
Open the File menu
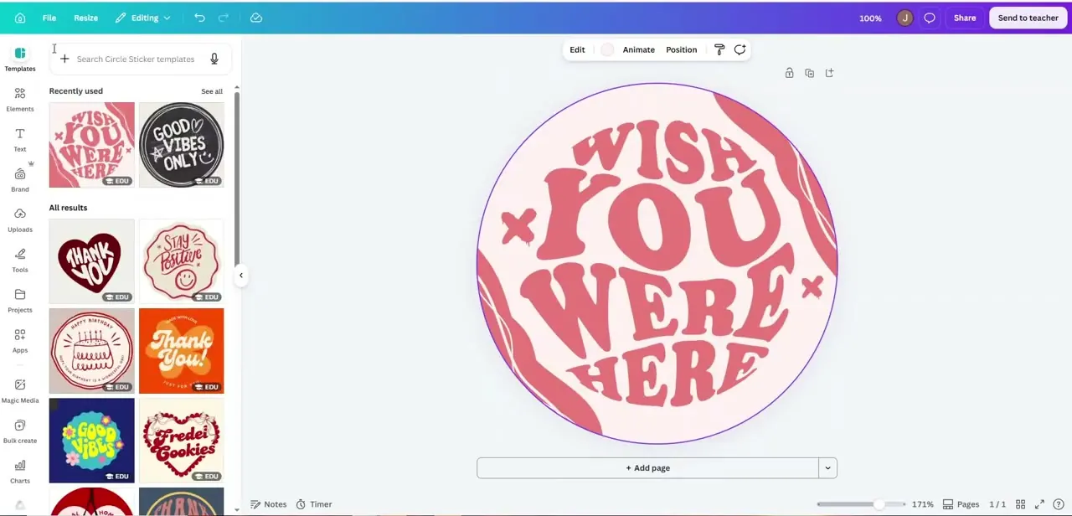point(49,18)
